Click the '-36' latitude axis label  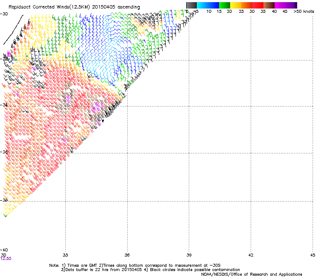tap(4, 152)
